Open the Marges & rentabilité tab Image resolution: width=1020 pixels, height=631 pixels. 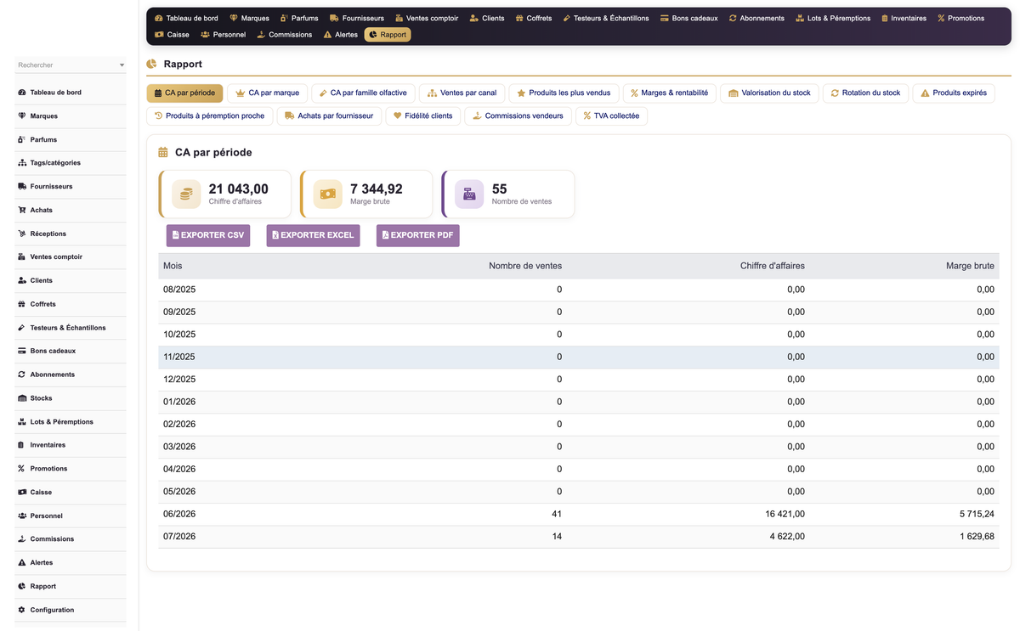click(669, 93)
